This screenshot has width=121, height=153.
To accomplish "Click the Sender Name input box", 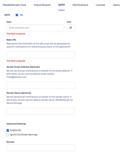I will click(x=41, y=111).
